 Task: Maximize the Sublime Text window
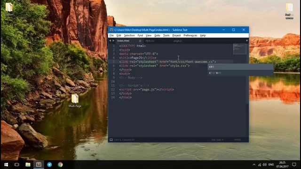(x=234, y=30)
